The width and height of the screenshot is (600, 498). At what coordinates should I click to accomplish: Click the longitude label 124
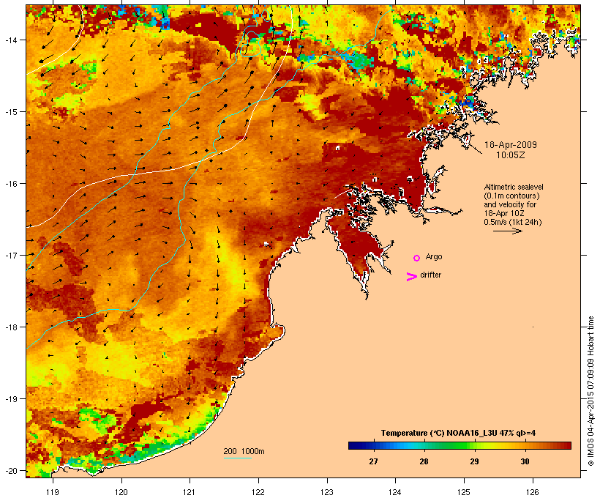pyautogui.click(x=395, y=492)
